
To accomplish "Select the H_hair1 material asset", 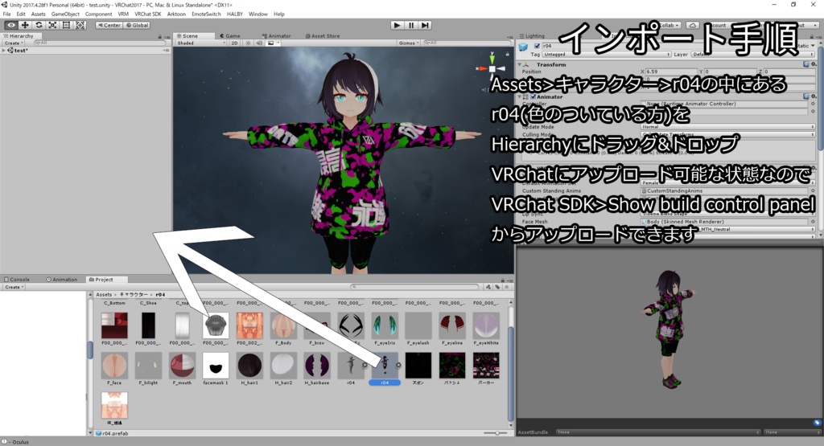I will tap(249, 369).
